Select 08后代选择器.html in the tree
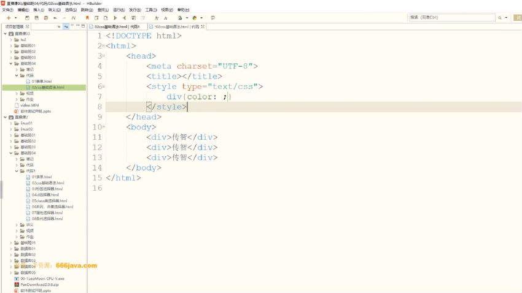The image size is (522, 293). (47, 219)
